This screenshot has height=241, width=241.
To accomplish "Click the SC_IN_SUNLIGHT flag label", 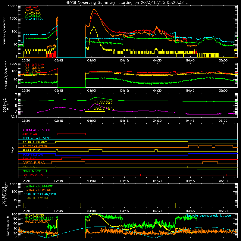I will (x=35, y=142).
